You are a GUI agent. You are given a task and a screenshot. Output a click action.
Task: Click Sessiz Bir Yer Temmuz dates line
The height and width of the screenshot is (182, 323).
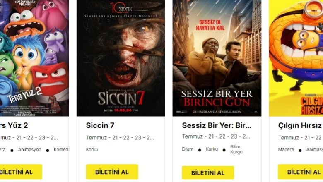coord(216,136)
